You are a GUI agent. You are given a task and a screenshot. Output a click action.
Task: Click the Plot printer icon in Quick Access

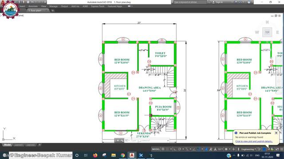[x=28, y=2]
